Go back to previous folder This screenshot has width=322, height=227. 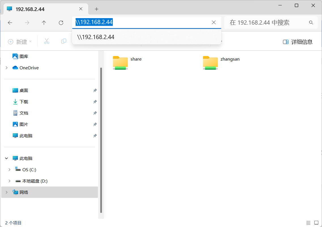(10, 23)
